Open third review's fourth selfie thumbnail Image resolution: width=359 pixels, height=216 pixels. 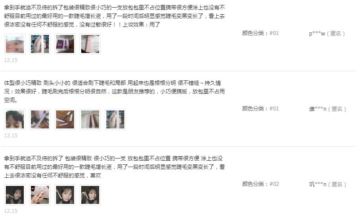90,195
